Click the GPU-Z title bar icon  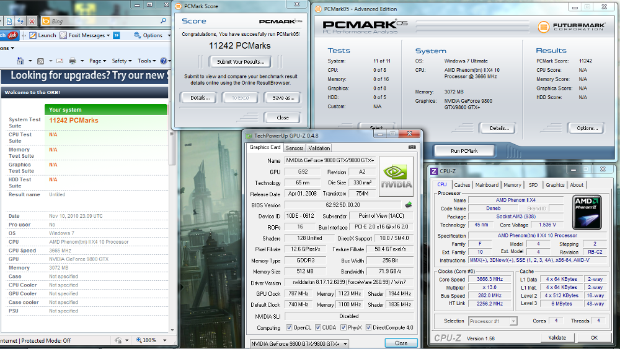[249, 136]
